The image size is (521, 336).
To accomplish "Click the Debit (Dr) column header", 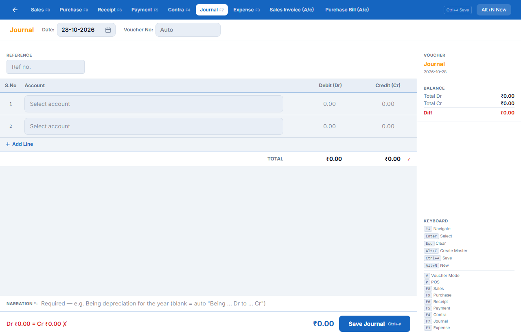I will pos(330,86).
